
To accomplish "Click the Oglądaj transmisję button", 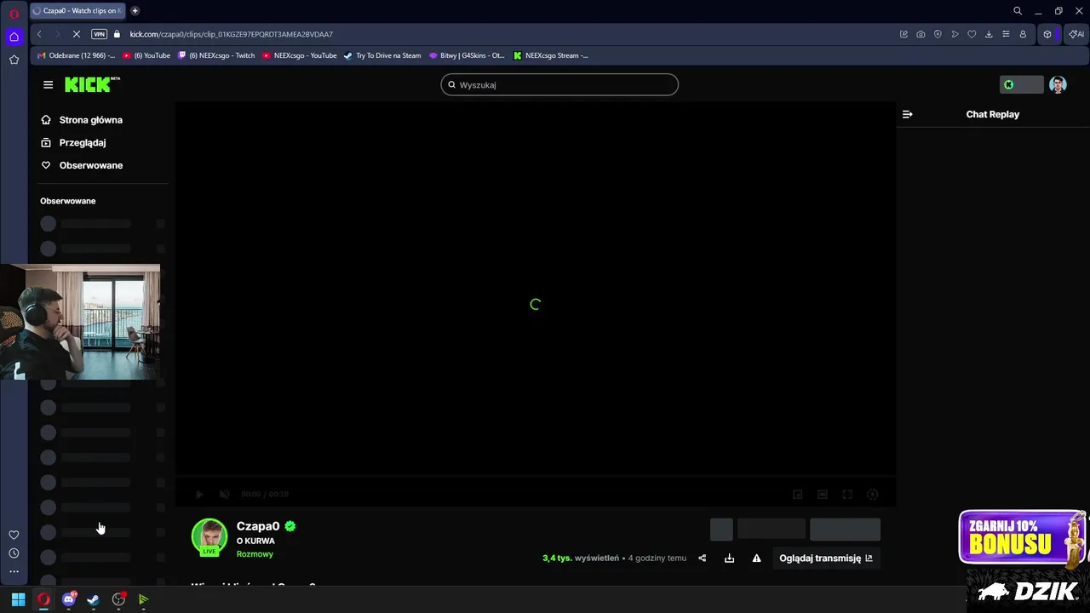I will click(826, 559).
